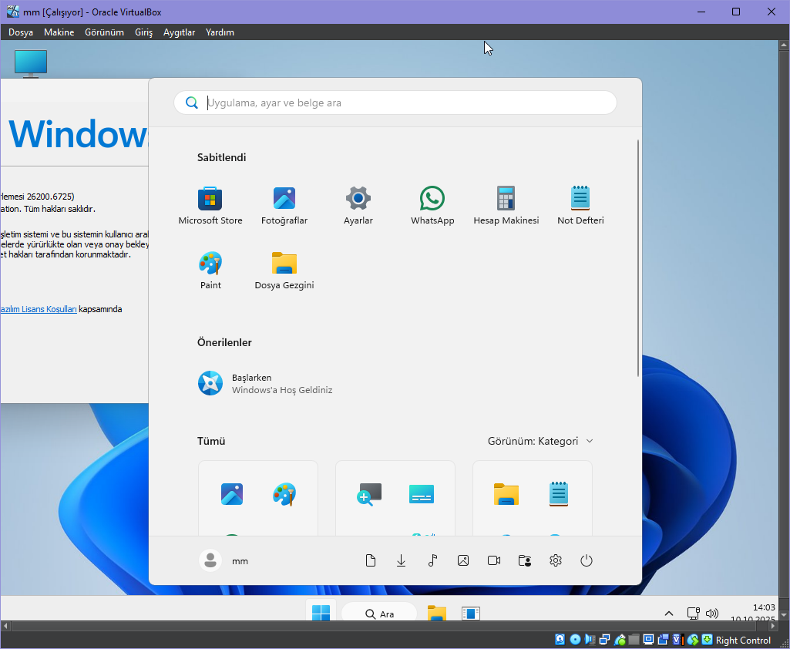This screenshot has height=649, width=790.
Task: Click the Right Control host key label
Action: tap(743, 640)
